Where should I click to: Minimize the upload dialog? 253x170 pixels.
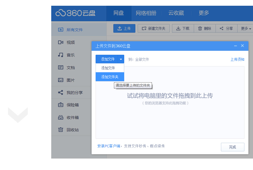tap(236, 46)
